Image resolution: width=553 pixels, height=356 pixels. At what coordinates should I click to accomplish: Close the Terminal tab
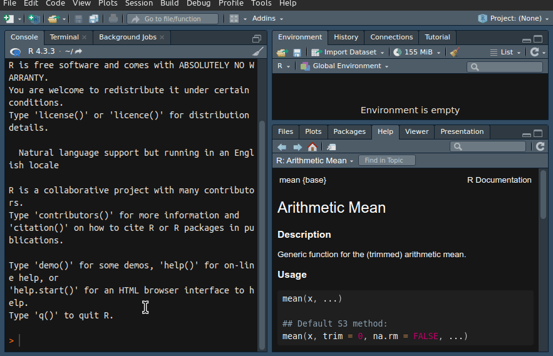click(84, 38)
